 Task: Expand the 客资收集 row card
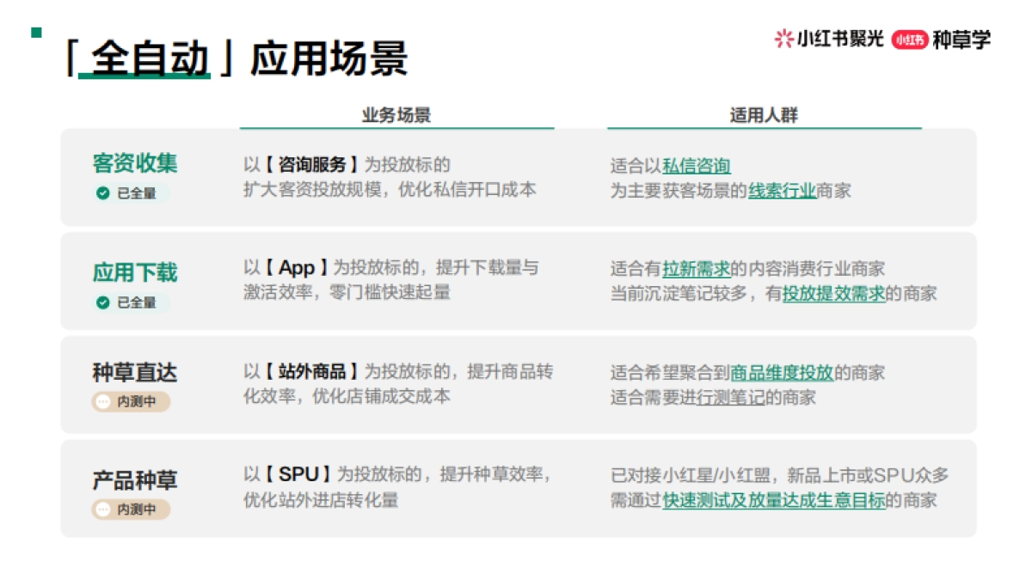point(516,177)
